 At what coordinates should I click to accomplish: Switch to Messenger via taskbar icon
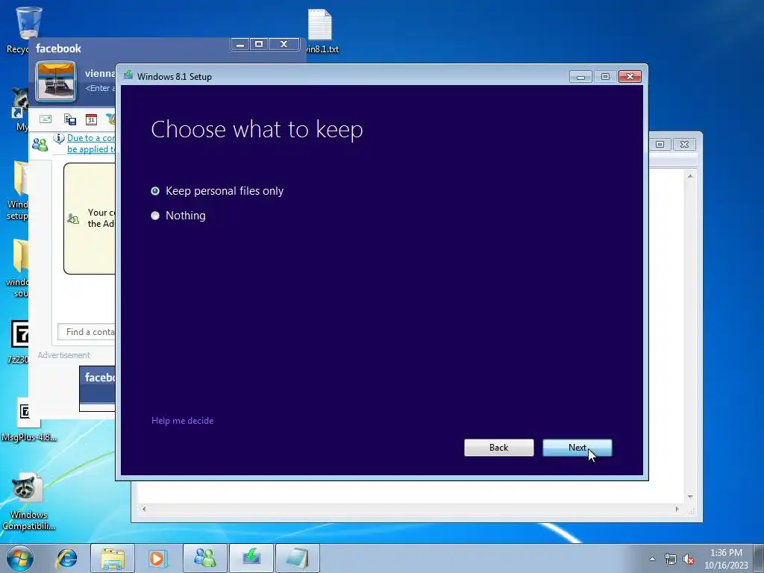tap(205, 558)
